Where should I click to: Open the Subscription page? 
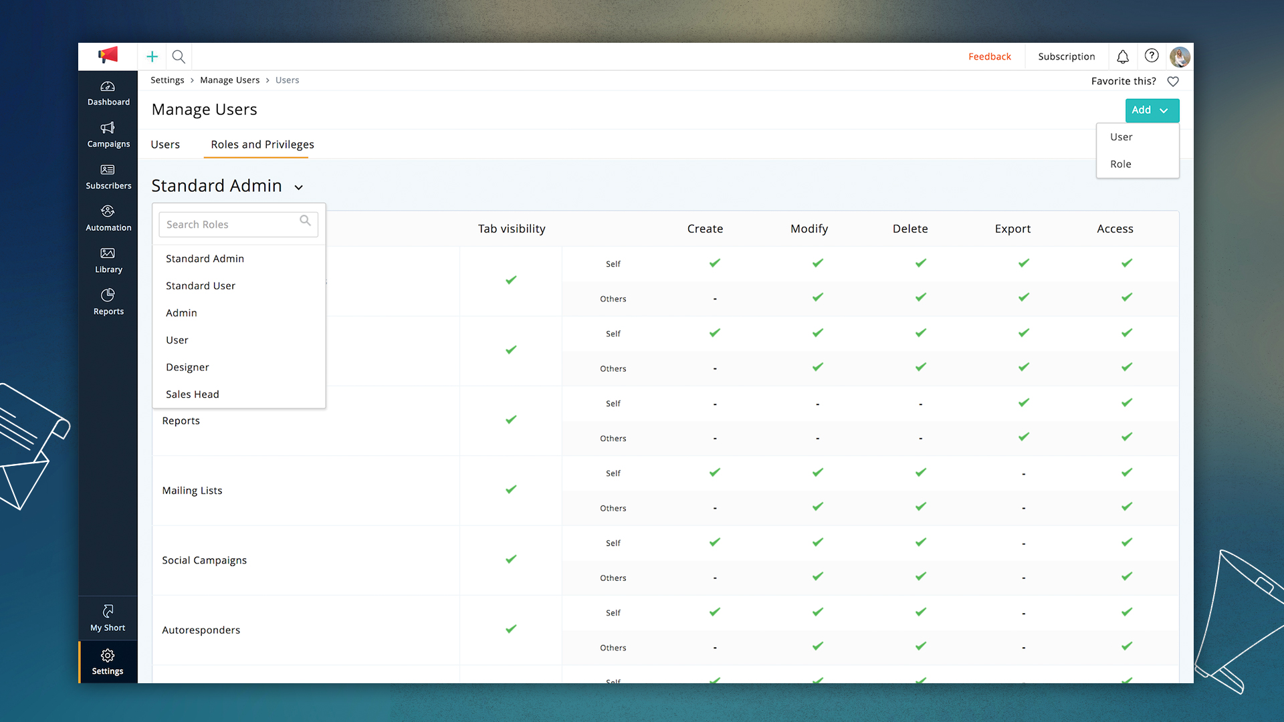tap(1066, 56)
